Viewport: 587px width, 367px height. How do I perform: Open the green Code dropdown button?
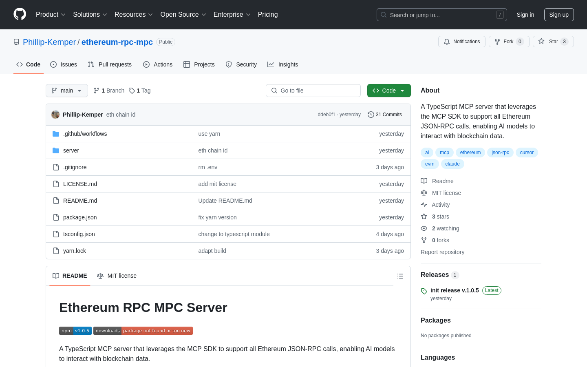pos(389,91)
